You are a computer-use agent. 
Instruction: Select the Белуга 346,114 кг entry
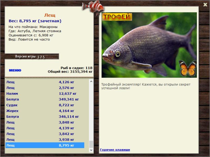(45, 116)
